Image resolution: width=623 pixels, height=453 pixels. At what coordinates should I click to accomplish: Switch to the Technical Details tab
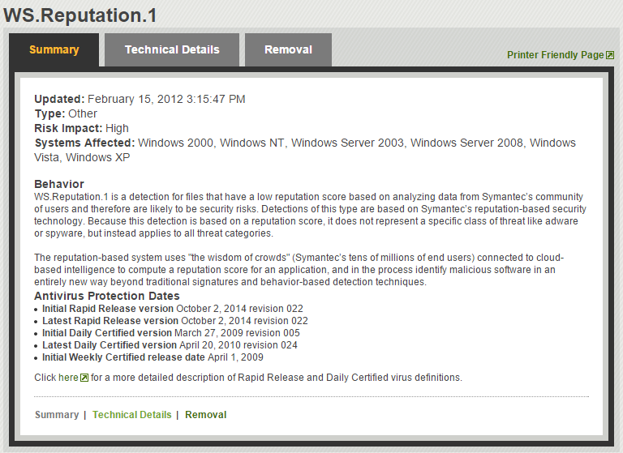[172, 49]
